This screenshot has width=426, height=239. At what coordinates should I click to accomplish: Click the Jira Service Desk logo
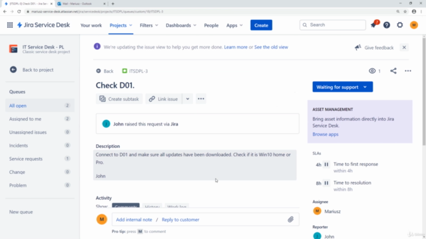click(x=43, y=25)
